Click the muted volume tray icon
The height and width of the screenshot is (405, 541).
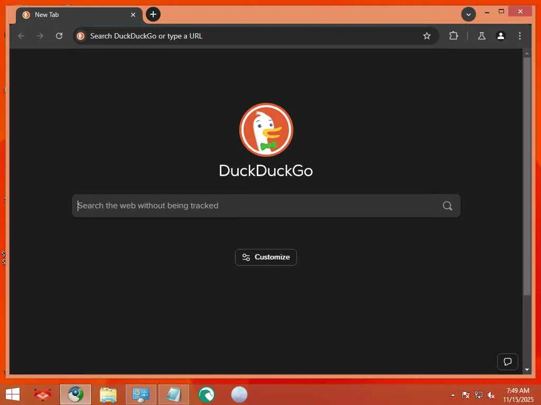point(491,395)
